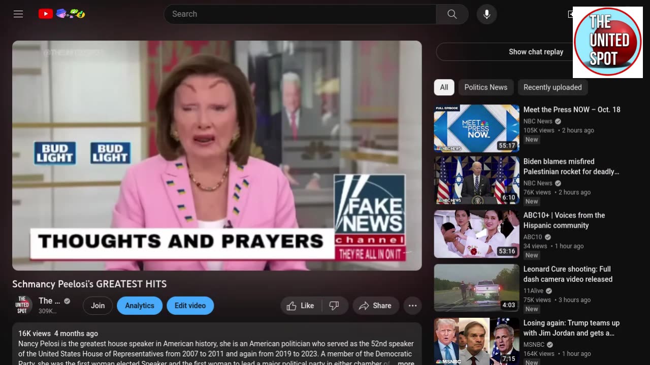Click The United Spot channel avatar
The width and height of the screenshot is (650, 365).
pos(22,305)
